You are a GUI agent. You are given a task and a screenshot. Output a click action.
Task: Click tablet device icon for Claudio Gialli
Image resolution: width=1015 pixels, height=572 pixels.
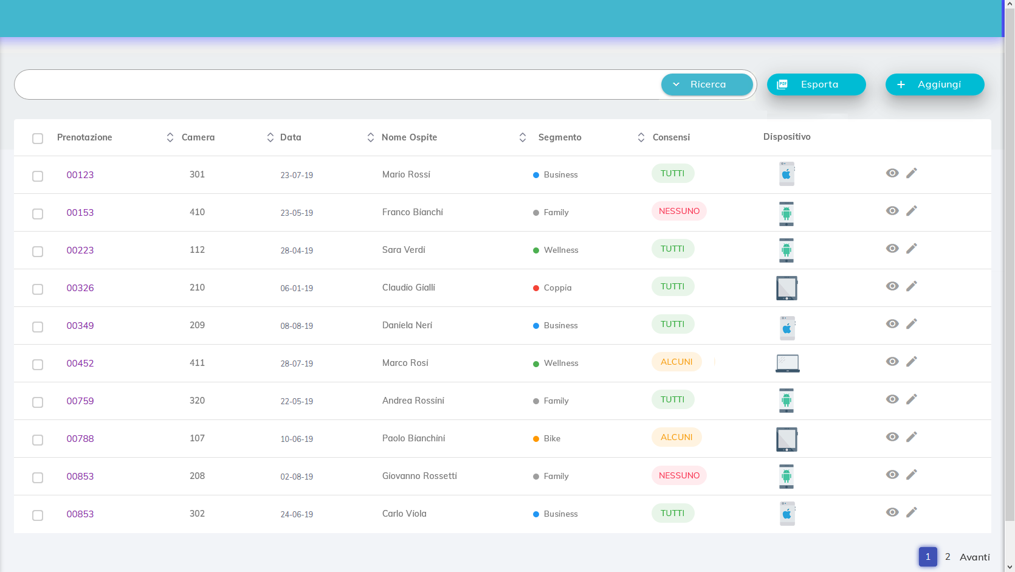[786, 288]
